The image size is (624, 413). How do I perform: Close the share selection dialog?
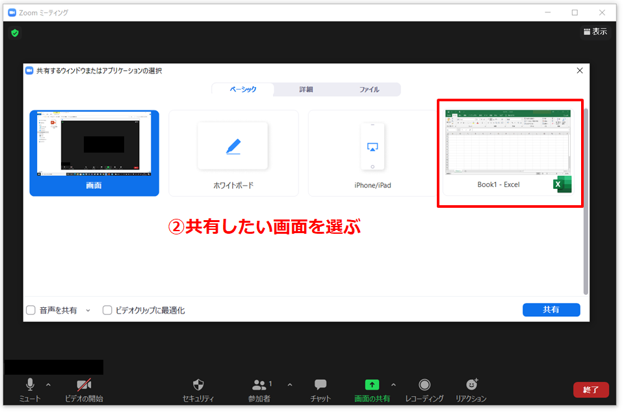pos(580,71)
